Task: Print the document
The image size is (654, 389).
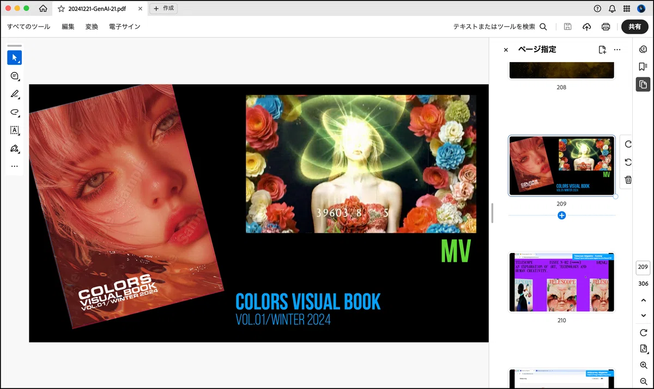Action: click(605, 27)
